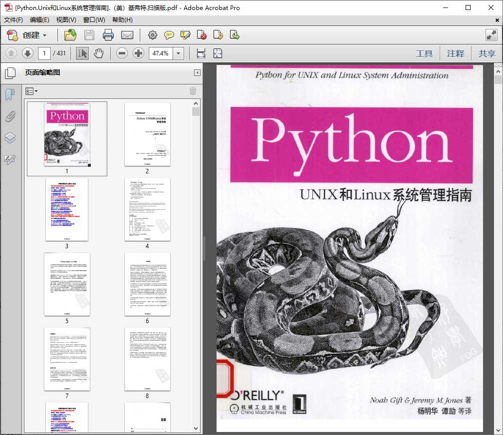Select page 8 thumbnail
The width and height of the screenshot is (503, 435).
pyautogui.click(x=147, y=359)
